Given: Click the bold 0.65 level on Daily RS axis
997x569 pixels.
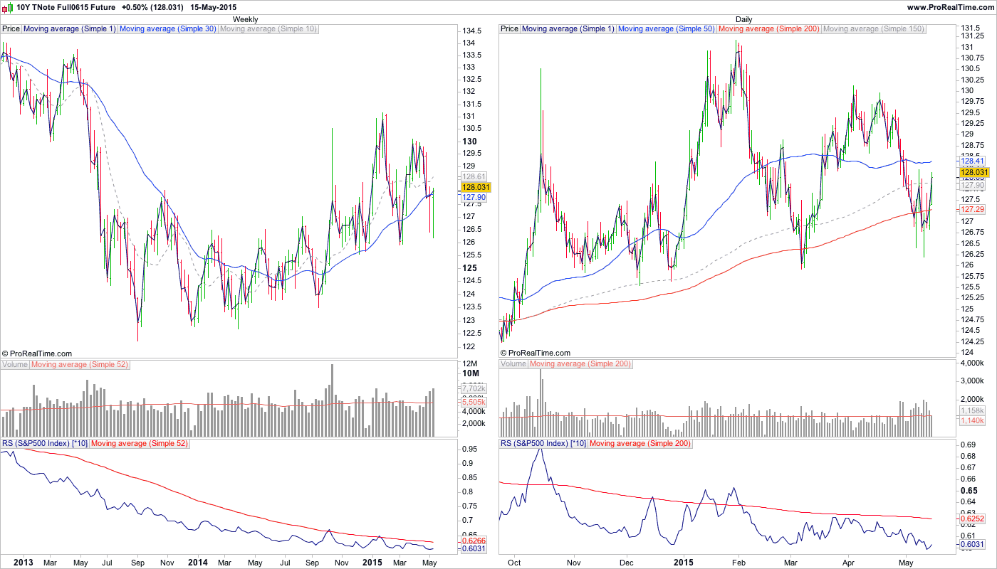Looking at the screenshot, I should tap(969, 491).
